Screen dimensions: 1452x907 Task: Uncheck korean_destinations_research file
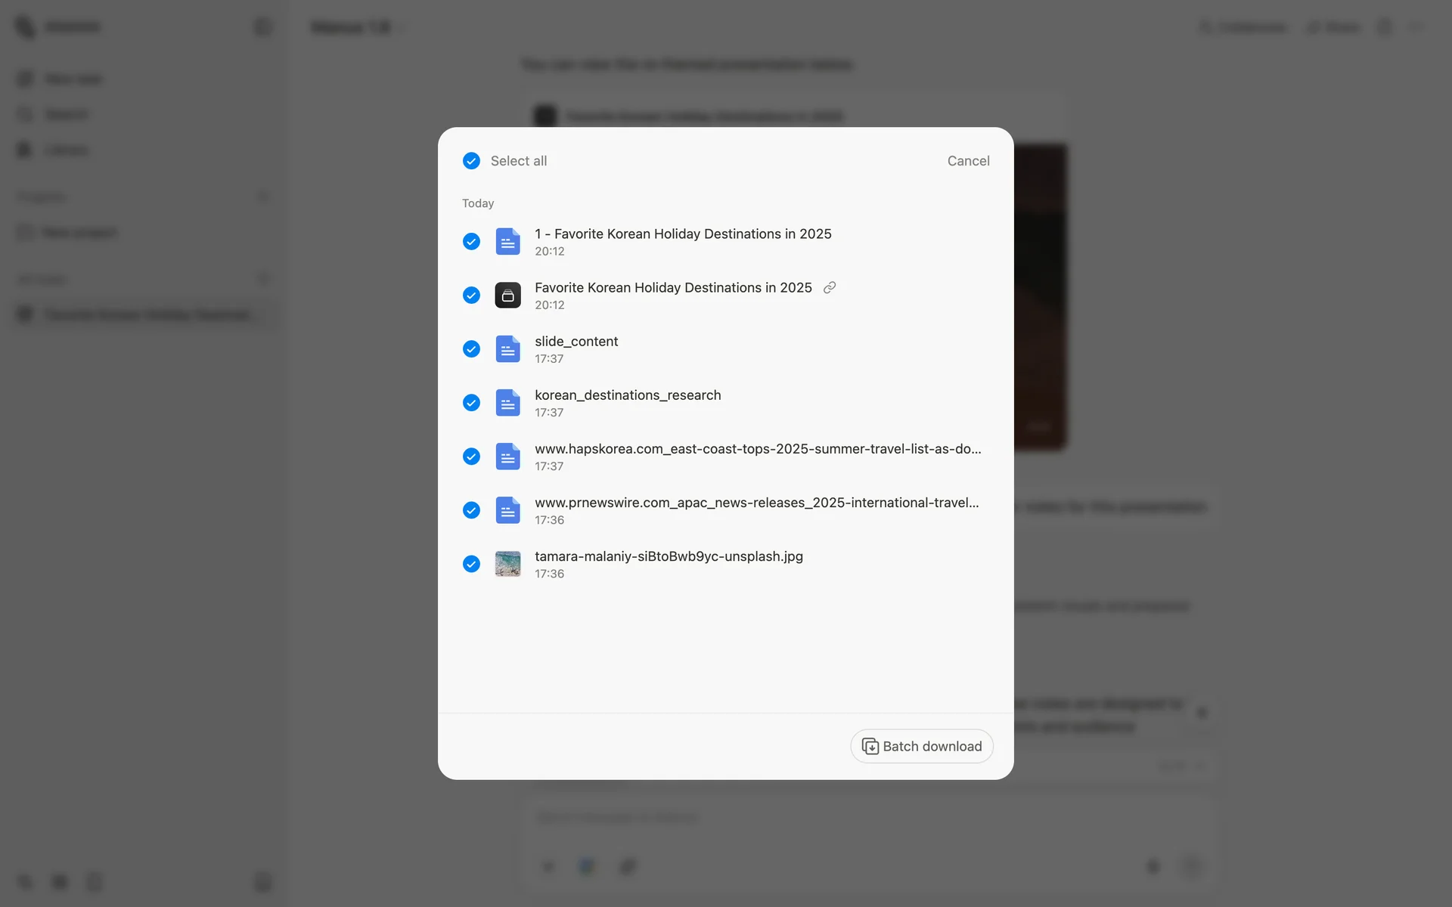click(x=471, y=403)
